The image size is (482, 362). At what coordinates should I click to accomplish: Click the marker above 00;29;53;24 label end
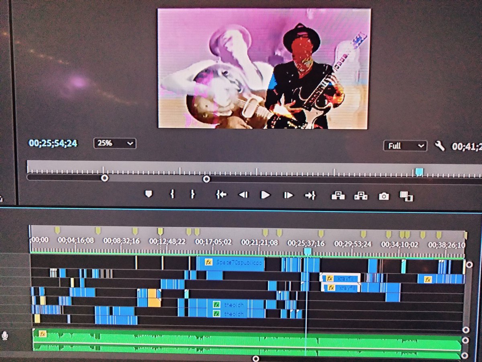click(x=364, y=234)
